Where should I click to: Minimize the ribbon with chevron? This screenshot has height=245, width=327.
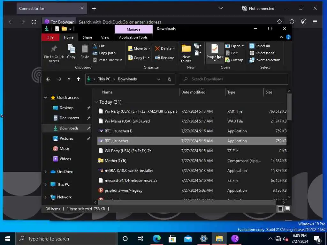[x=281, y=37]
